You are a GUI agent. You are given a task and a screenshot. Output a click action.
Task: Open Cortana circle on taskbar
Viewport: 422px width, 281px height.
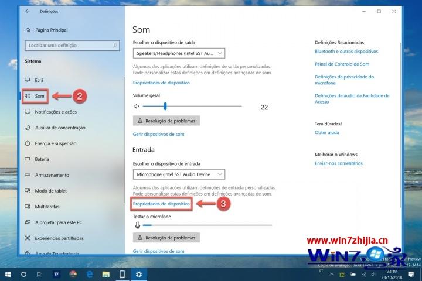click(x=23, y=275)
